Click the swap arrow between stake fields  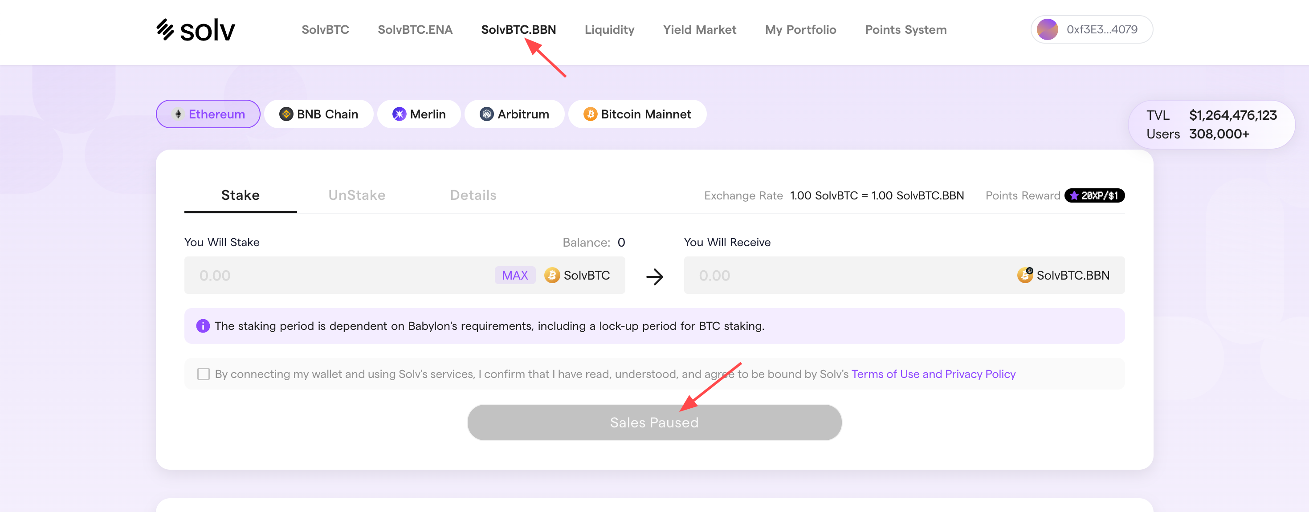click(655, 276)
